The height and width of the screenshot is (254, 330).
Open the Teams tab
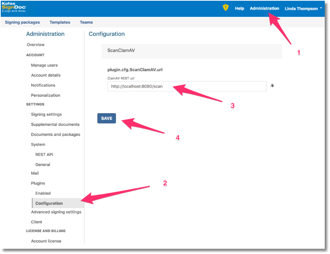pyautogui.click(x=86, y=23)
